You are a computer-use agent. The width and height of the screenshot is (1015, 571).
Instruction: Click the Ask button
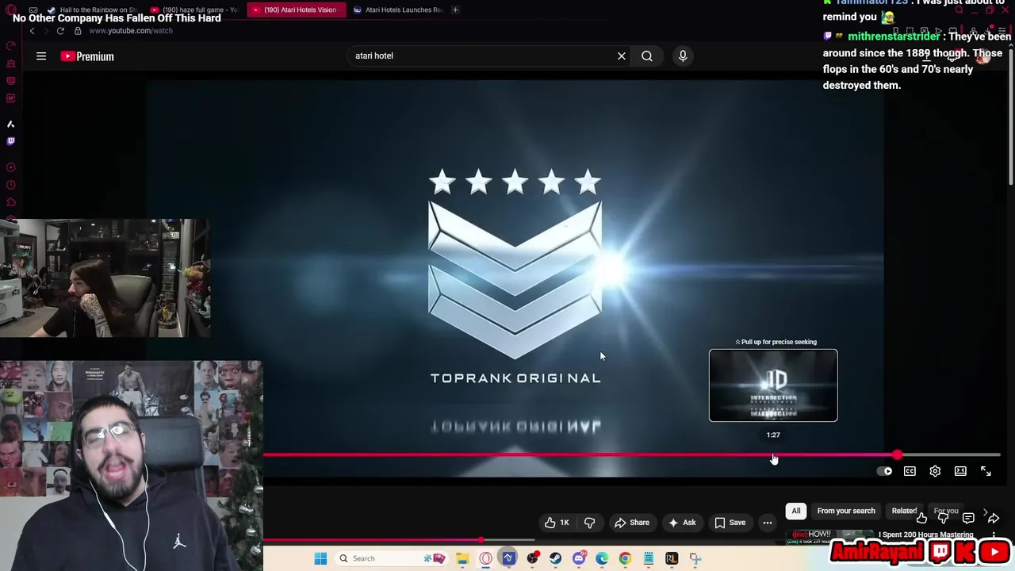pyautogui.click(x=682, y=523)
